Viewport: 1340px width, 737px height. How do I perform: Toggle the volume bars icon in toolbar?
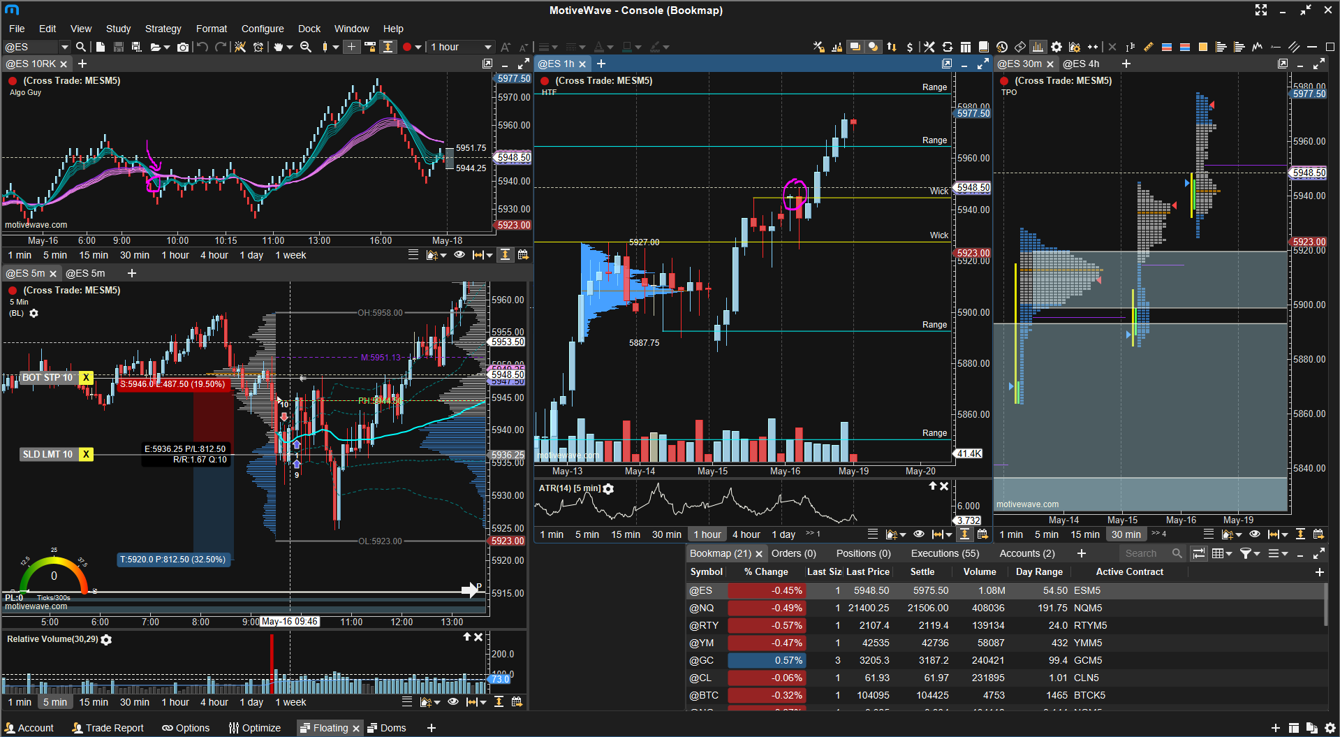[x=1038, y=47]
